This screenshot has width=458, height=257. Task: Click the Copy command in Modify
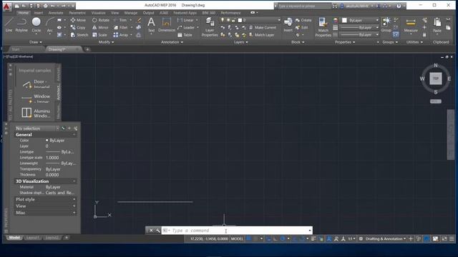(78, 27)
